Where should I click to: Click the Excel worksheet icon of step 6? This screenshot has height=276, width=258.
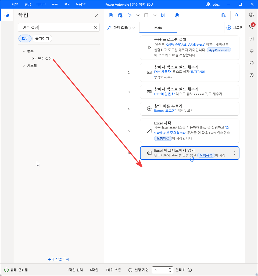[x=149, y=153]
